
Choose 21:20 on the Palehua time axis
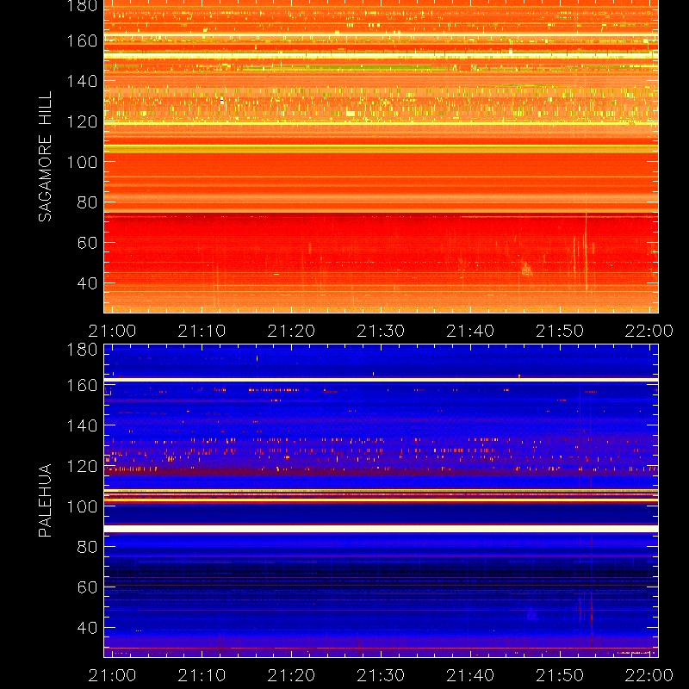point(291,675)
